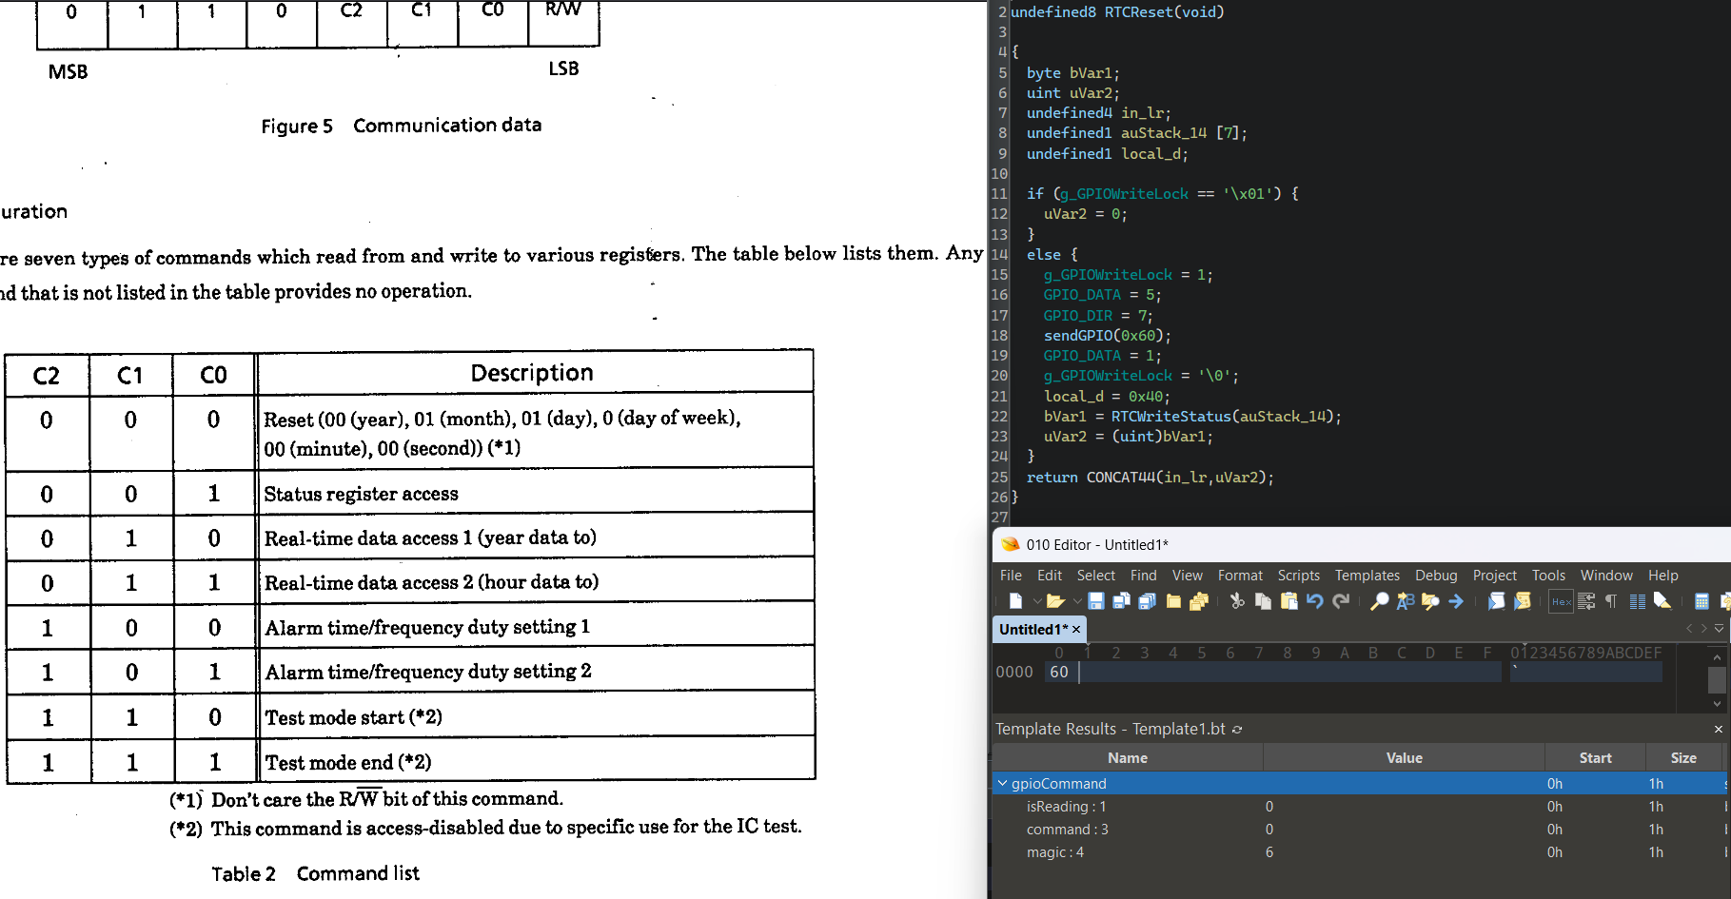1731x899 pixels.
Task: Select the command : 3 row
Action: click(1359, 830)
